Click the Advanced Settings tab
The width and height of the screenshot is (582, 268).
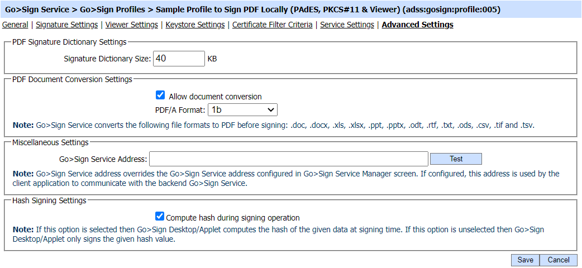pos(417,25)
